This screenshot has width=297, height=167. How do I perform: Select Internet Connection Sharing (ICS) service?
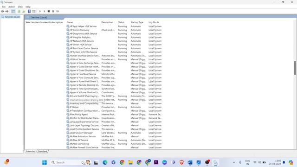[115, 100]
